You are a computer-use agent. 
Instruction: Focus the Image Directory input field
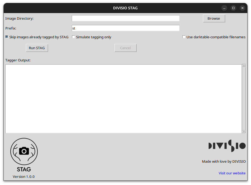coord(125,18)
